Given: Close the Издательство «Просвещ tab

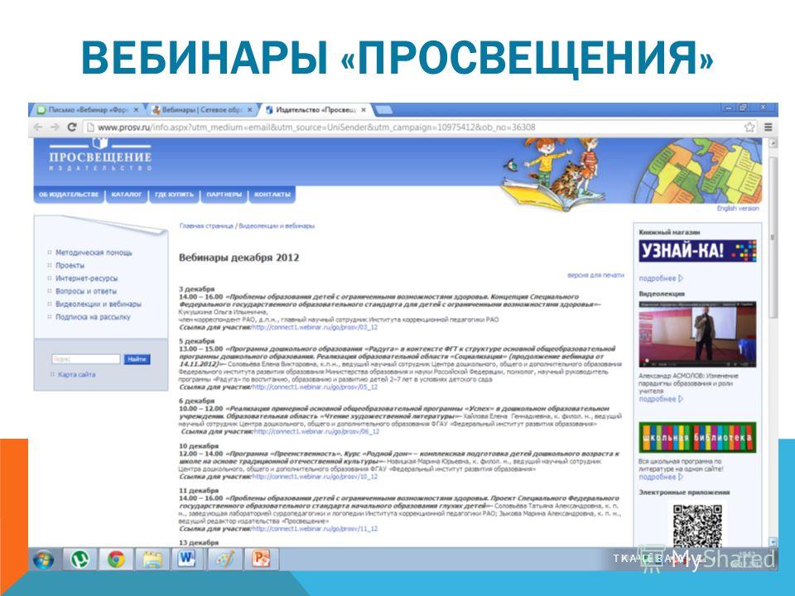Looking at the screenshot, I should tap(364, 110).
